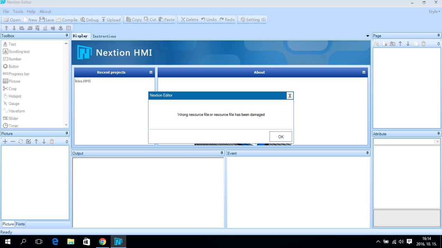Screen dimensions: 442x248
Task: Add a picture with the plus icon
Action: pos(5,141)
